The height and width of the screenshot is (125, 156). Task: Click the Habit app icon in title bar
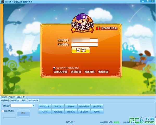[3, 2]
